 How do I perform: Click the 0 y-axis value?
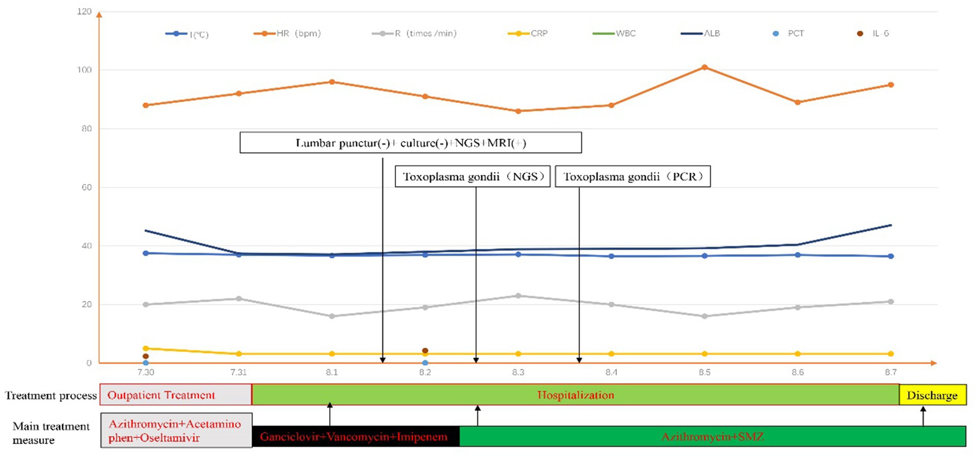89,363
